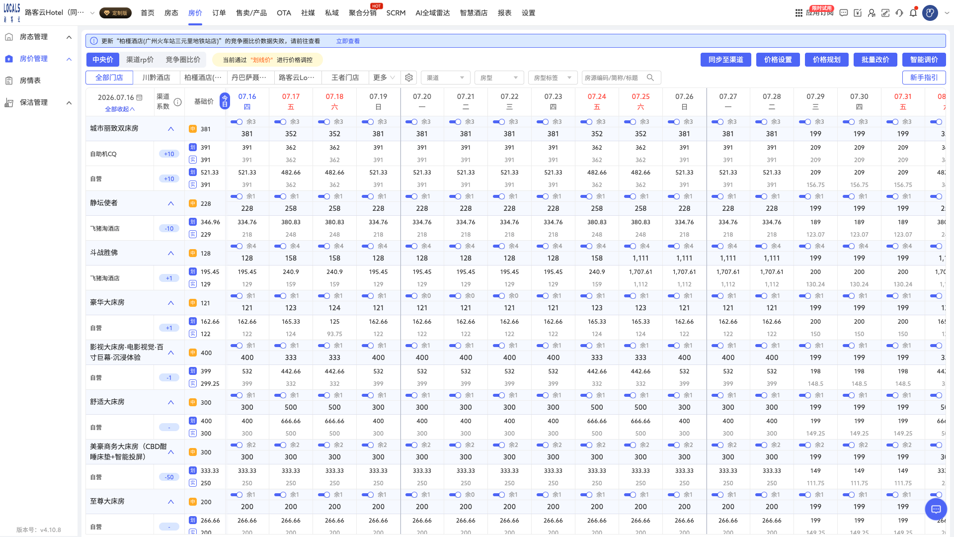This screenshot has width=954, height=537.
Task: Toggle 豪华大床房 switch for 07.20
Action: pos(411,296)
